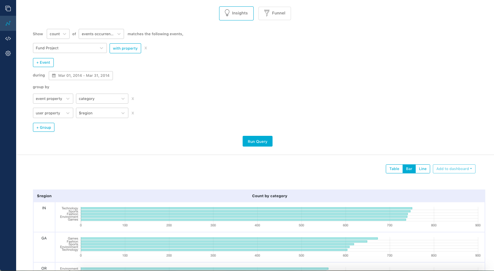Viewport: 494px width, 271px height.
Task: Open the code snippet icon in the sidebar
Action: tap(8, 38)
